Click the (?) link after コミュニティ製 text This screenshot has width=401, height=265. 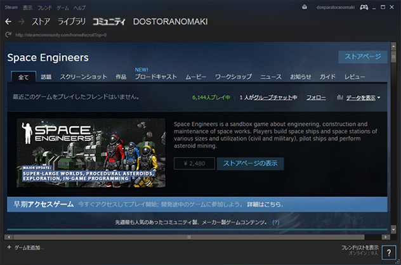275,223
